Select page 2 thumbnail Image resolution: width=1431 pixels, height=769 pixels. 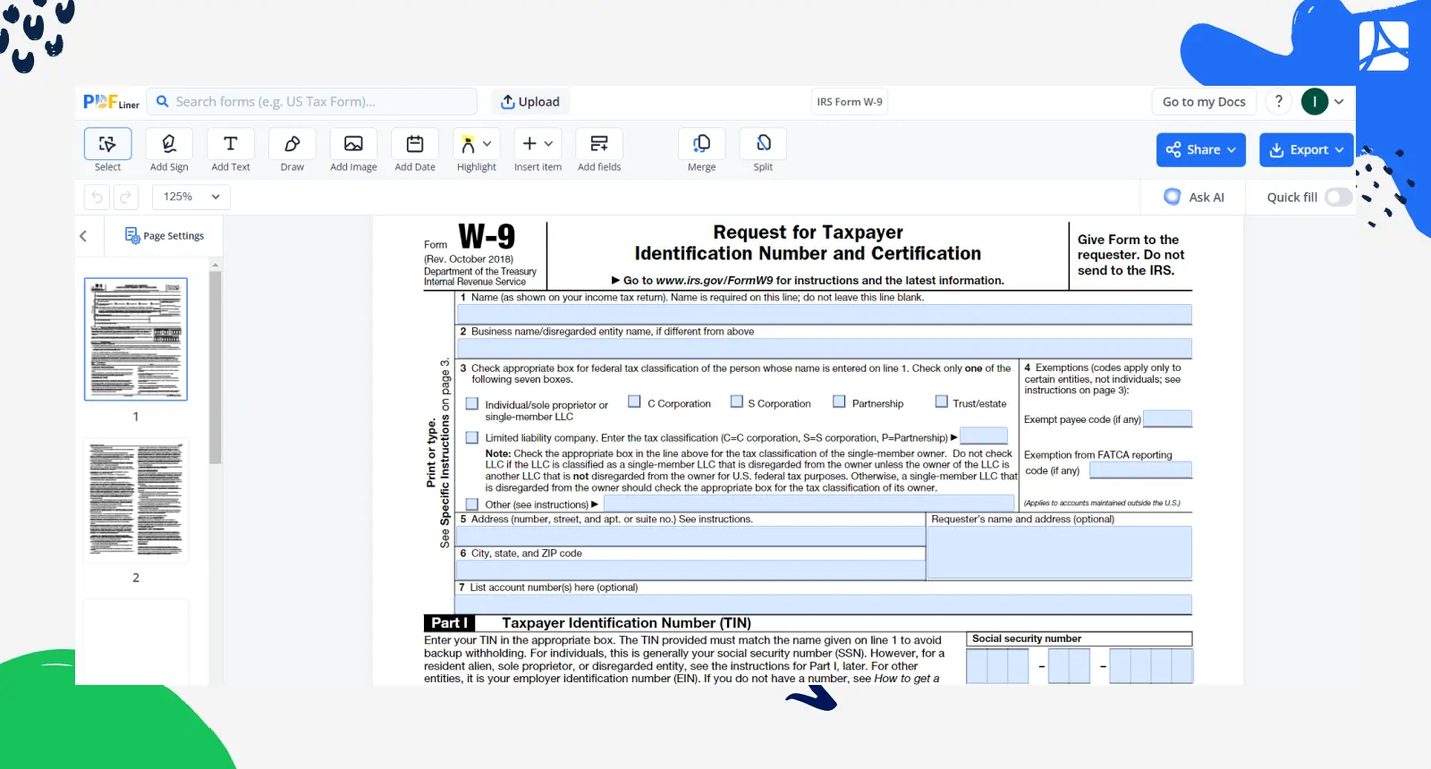click(x=136, y=501)
